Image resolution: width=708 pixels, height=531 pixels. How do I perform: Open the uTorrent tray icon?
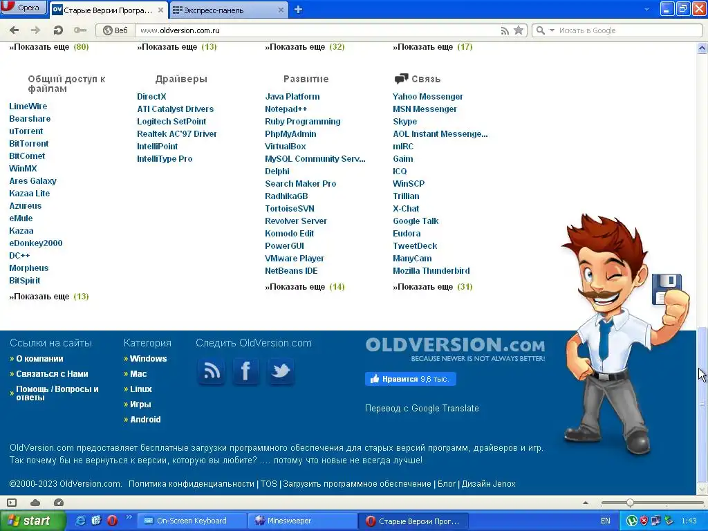tap(631, 521)
